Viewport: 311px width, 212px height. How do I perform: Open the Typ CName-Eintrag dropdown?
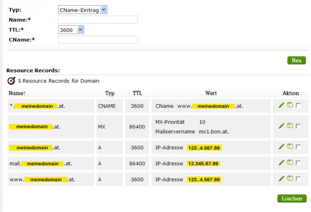click(x=83, y=10)
